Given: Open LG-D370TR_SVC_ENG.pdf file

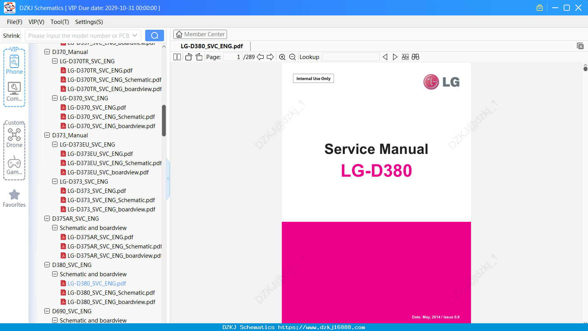Looking at the screenshot, I should (x=100, y=70).
